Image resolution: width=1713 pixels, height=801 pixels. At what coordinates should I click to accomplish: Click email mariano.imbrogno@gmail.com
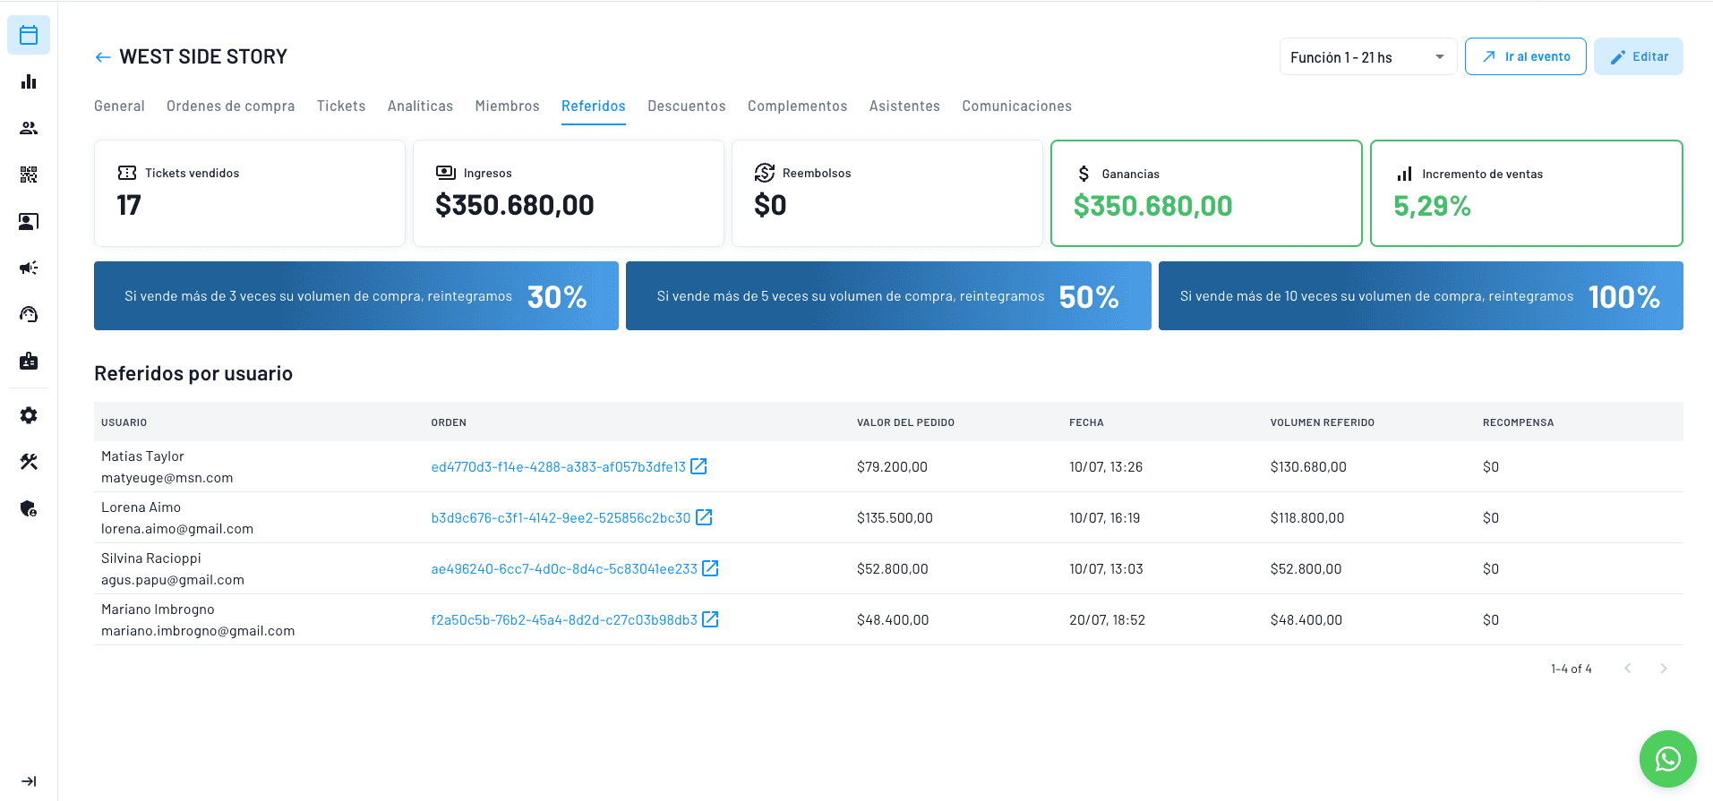point(198,631)
